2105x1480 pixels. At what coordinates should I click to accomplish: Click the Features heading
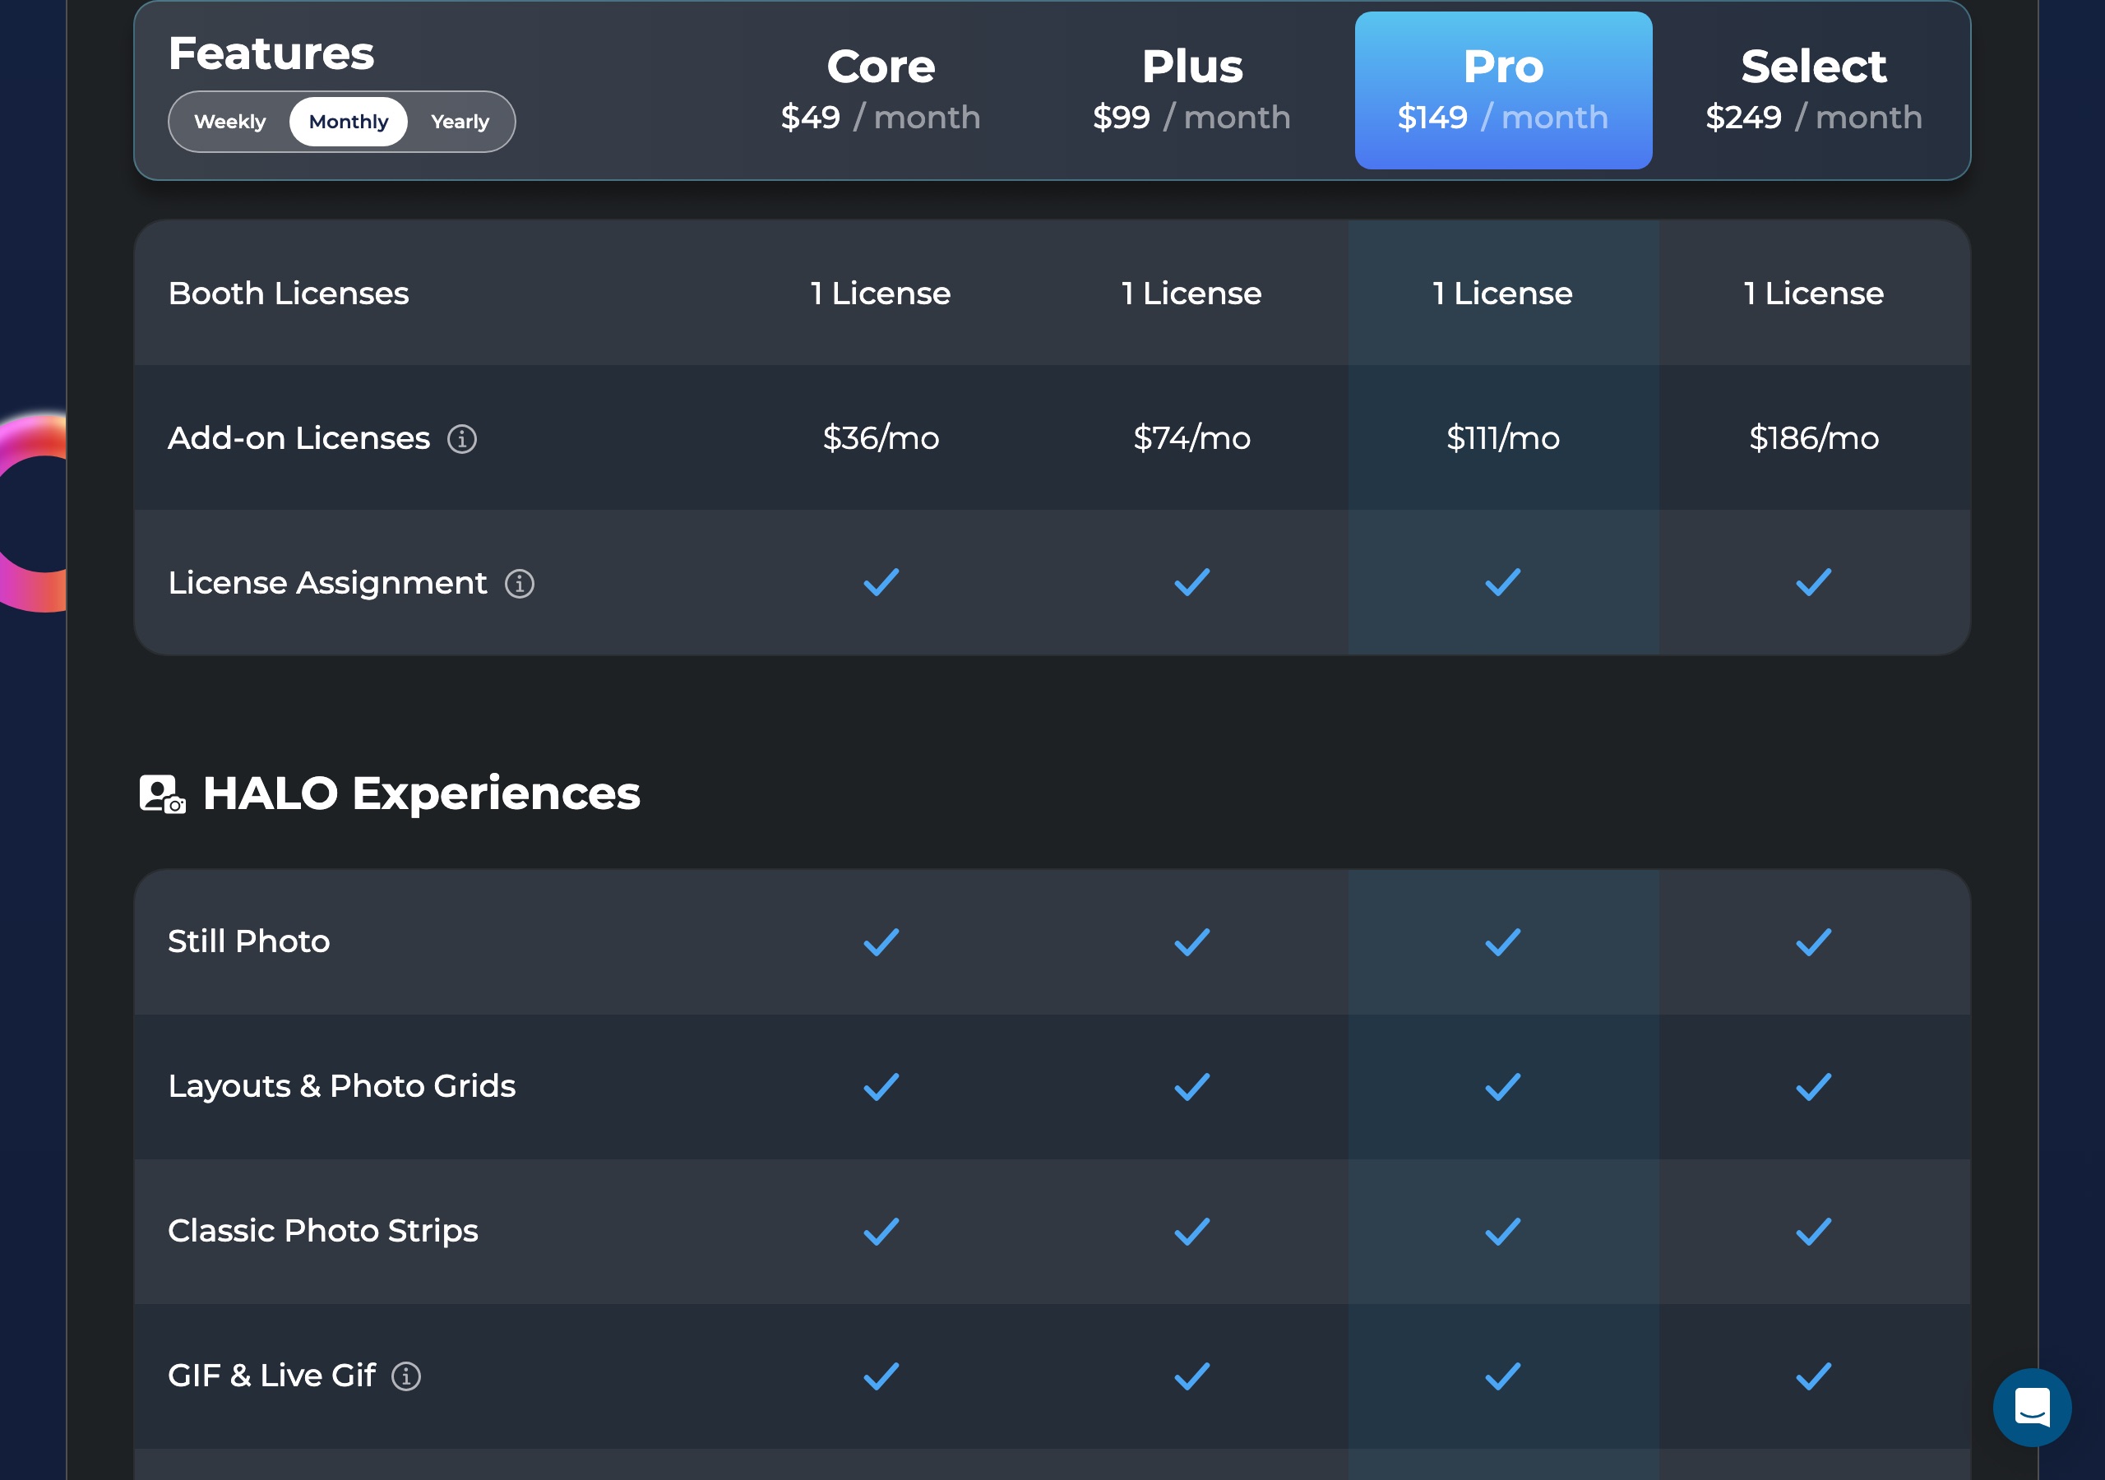[x=271, y=53]
